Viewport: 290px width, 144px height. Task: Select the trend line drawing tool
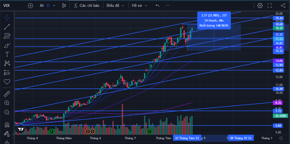[7, 27]
